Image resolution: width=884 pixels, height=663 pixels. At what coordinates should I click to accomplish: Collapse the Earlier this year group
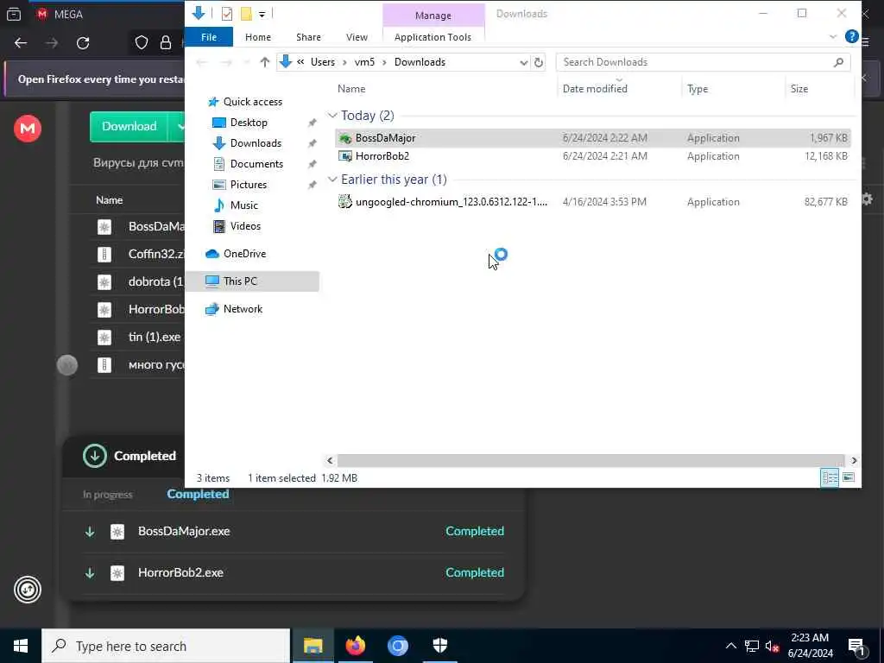332,180
